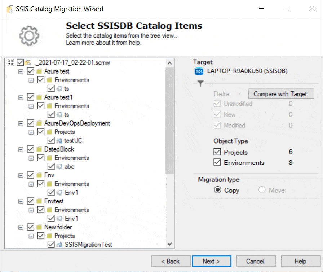Uncheck the abc environment checkbox

coord(51,166)
